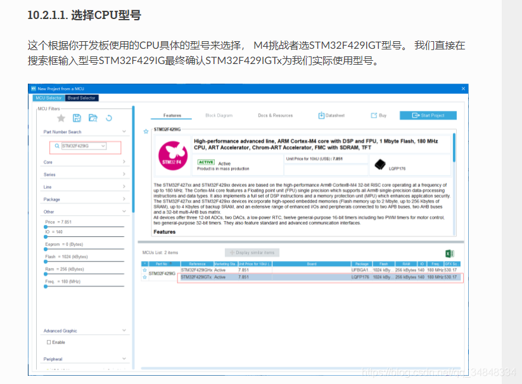The width and height of the screenshot is (522, 384).
Task: Click the ACTIVE status badge
Action: point(206,162)
